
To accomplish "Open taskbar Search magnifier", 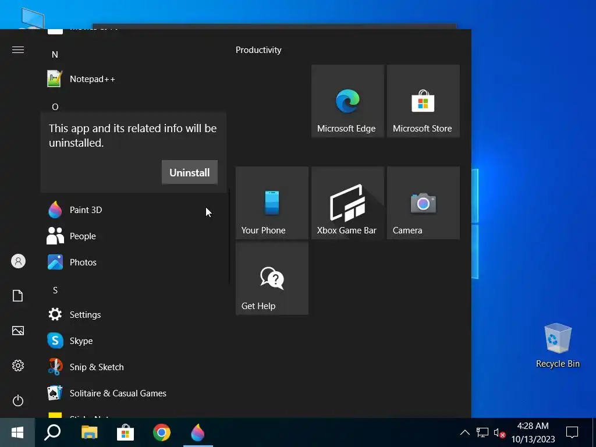I will point(52,432).
